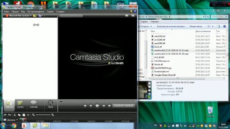The image size is (230, 129).
Task: Select file eurotrucks2 15-10-2016 18-23-21.mp4
Action: tap(171, 50)
